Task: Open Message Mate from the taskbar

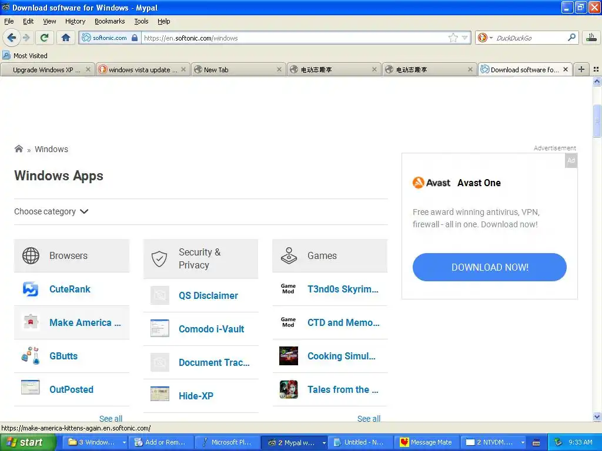Action: point(426,443)
